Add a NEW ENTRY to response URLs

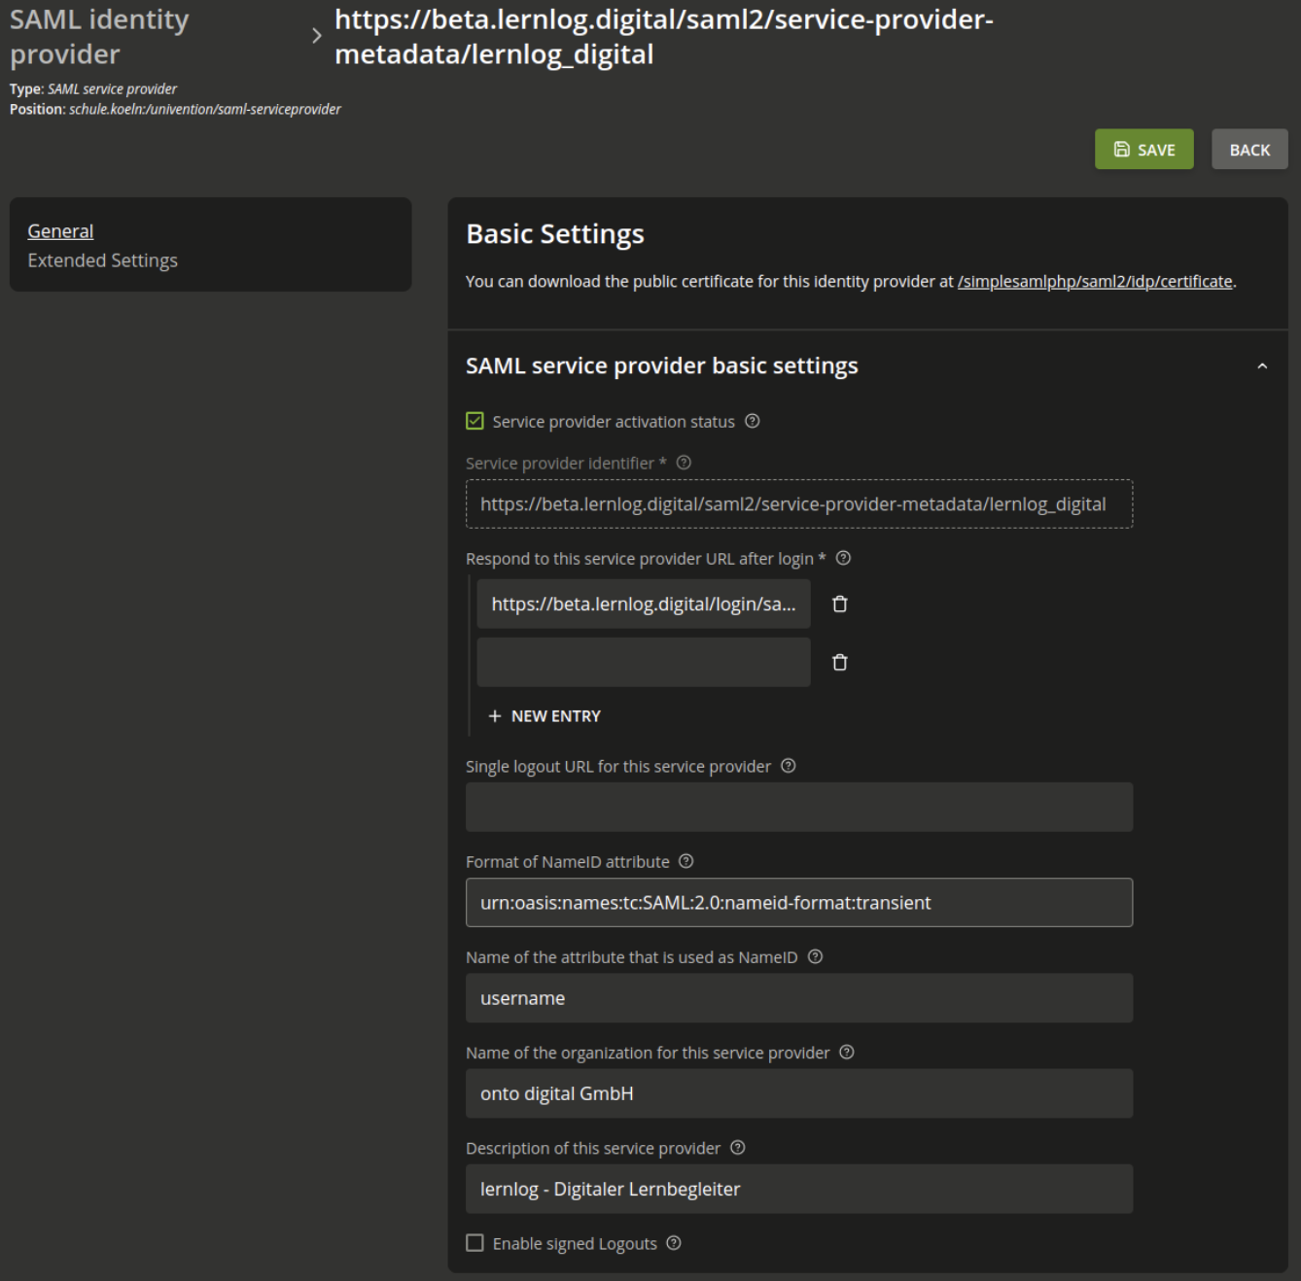545,716
